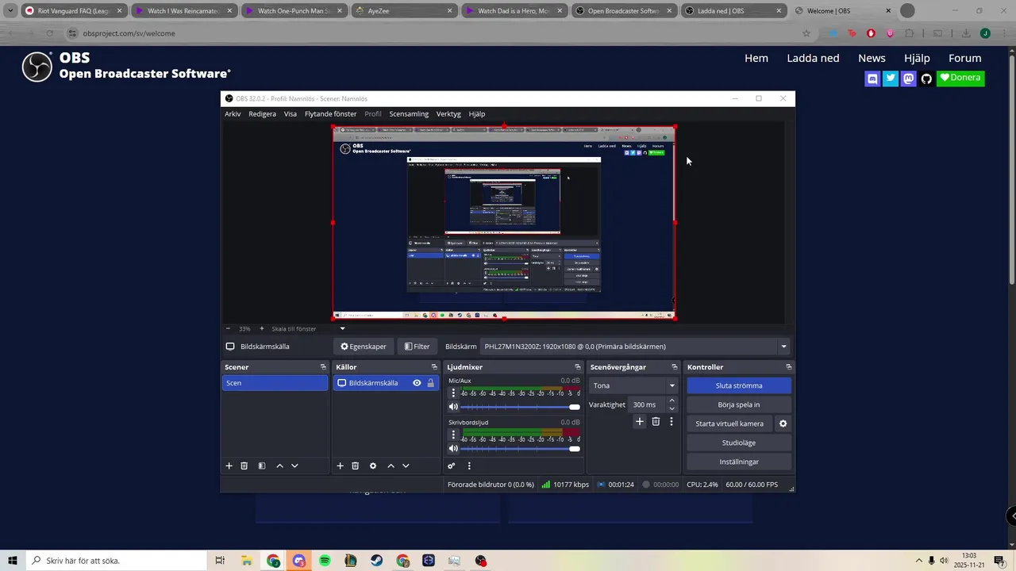The image size is (1016, 571).
Task: Move scene up with arrow in Scener
Action: [279, 466]
